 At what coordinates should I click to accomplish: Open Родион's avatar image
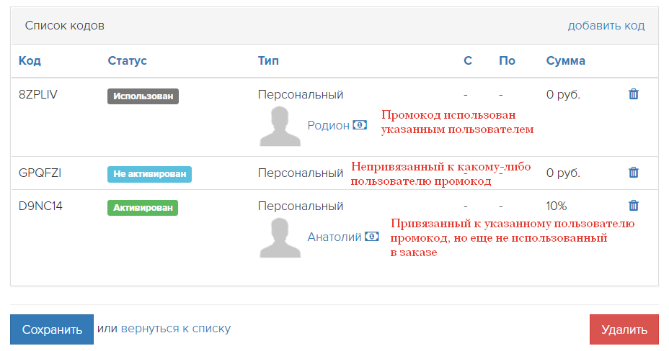click(280, 127)
